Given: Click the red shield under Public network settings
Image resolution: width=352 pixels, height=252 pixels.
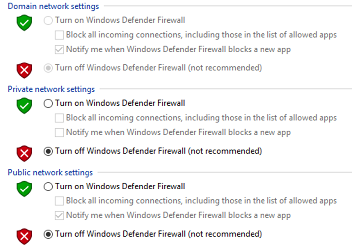Looking at the screenshot, I should pos(24,236).
